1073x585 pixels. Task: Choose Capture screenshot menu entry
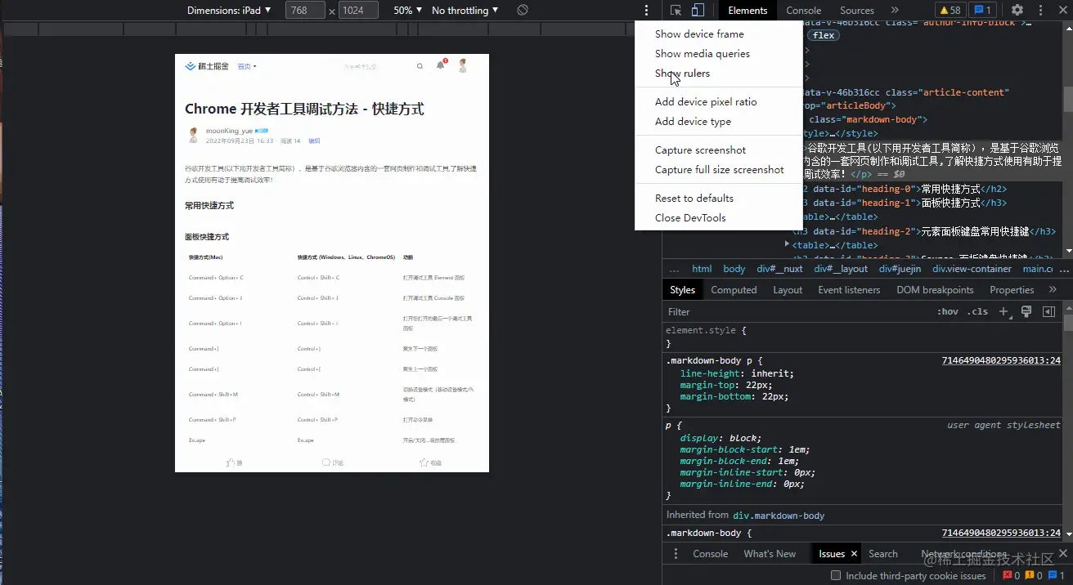pyautogui.click(x=719, y=150)
